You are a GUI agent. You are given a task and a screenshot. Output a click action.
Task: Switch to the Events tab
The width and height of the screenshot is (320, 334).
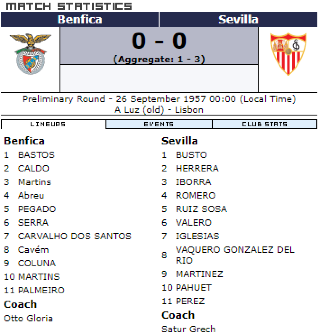click(x=159, y=124)
